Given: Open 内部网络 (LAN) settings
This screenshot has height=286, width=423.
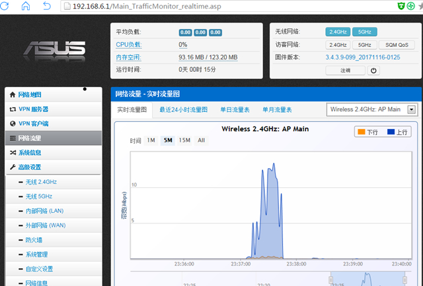Looking at the screenshot, I should 54,211.
